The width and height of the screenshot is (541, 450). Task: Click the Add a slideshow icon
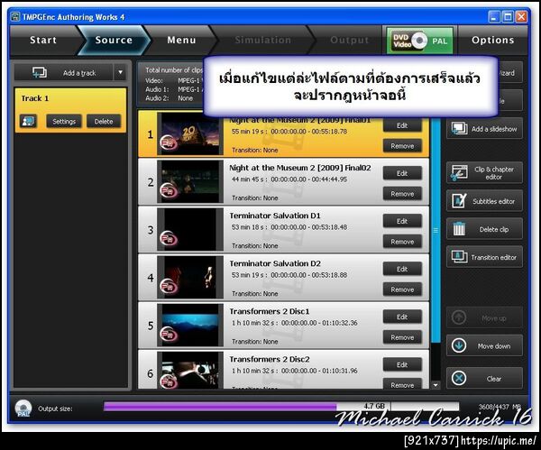pos(459,129)
